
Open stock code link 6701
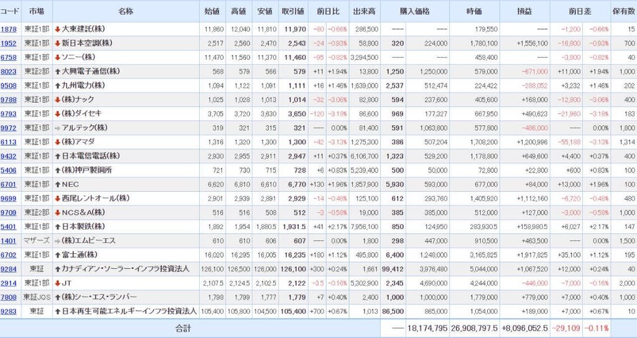point(8,184)
